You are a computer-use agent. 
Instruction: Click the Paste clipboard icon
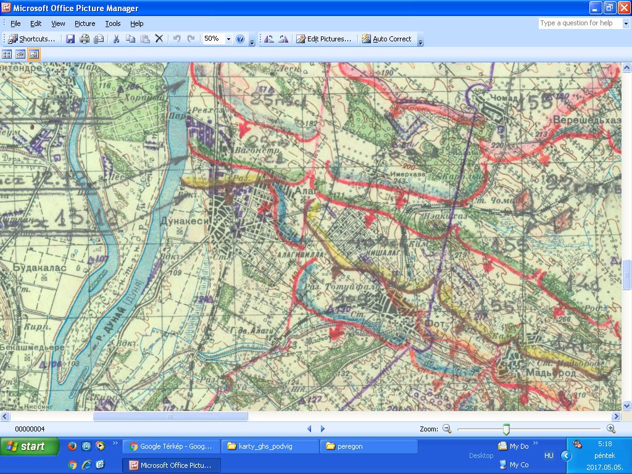tap(144, 39)
